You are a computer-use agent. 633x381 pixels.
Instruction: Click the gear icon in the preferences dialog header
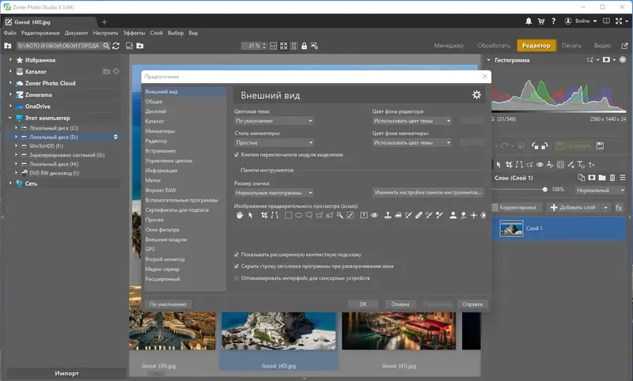pos(476,95)
